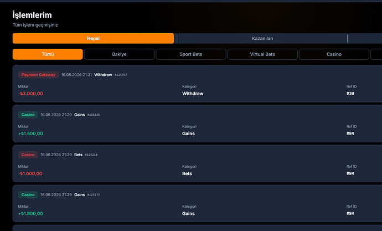Image resolution: width=382 pixels, height=231 pixels.
Task: Click Ref ID #84 in Bets row
Action: pyautogui.click(x=350, y=173)
